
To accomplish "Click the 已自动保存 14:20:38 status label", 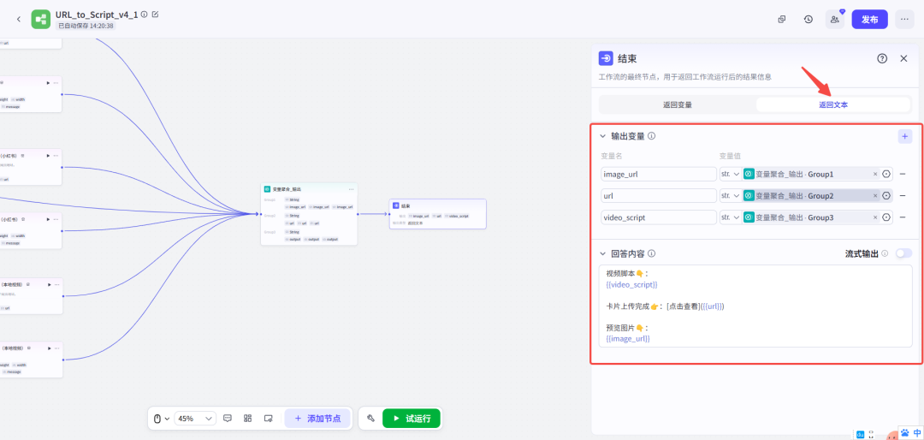I will (86, 26).
